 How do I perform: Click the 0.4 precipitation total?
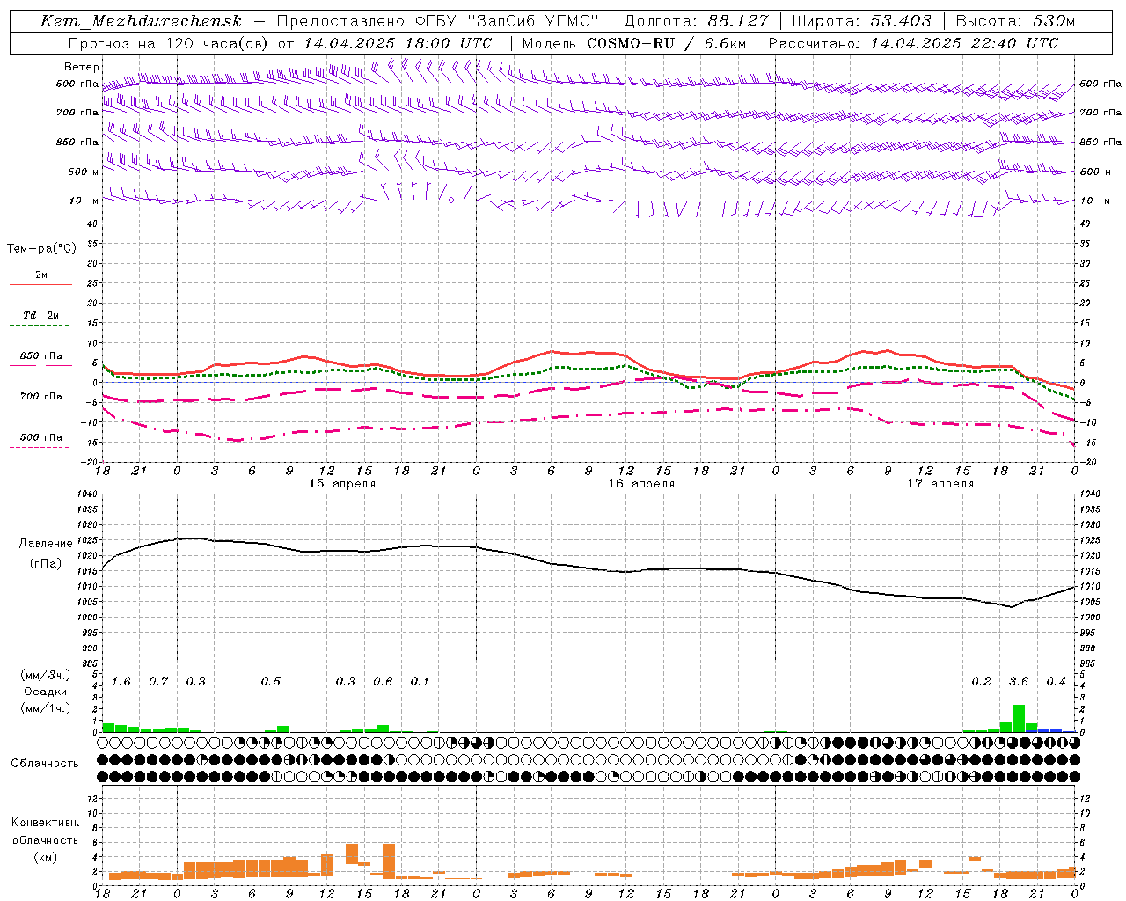(1056, 682)
